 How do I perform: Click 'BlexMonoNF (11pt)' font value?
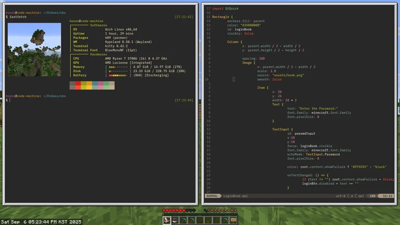point(121,50)
